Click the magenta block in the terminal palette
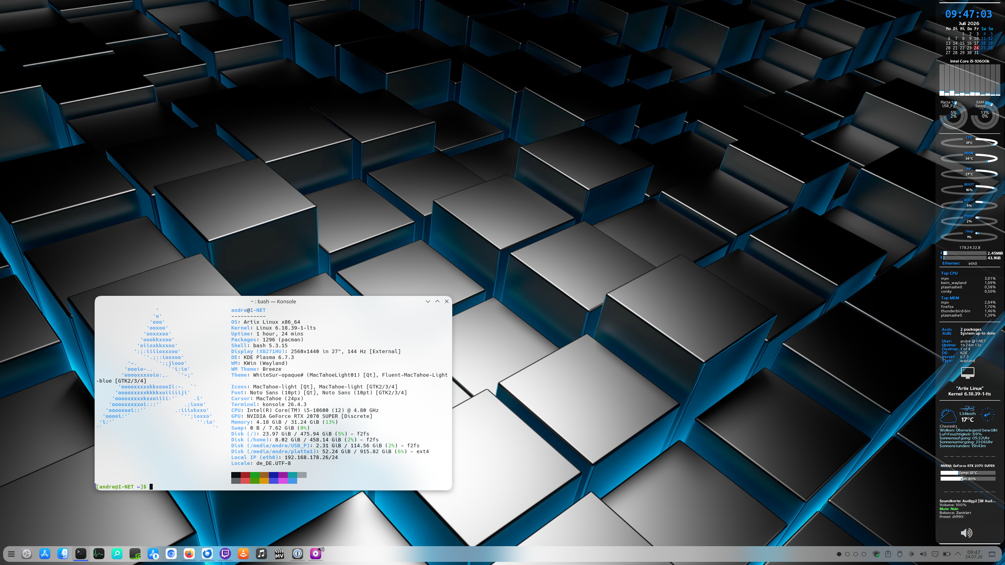The width and height of the screenshot is (1005, 565). point(283,481)
